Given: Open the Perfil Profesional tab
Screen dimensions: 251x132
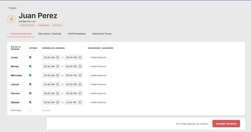Looking at the screenshot, I should 77,34.
